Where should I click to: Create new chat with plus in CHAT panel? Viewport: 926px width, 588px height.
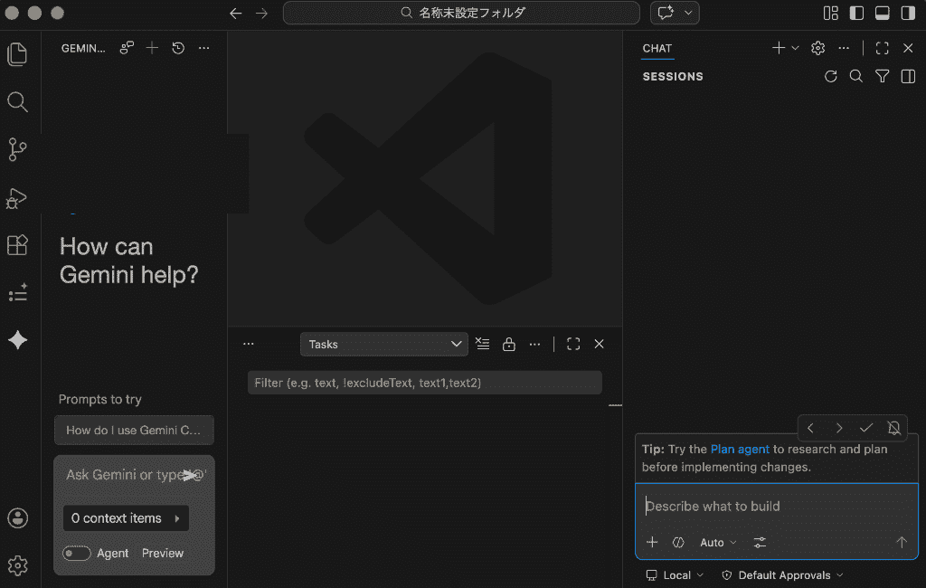(x=779, y=48)
